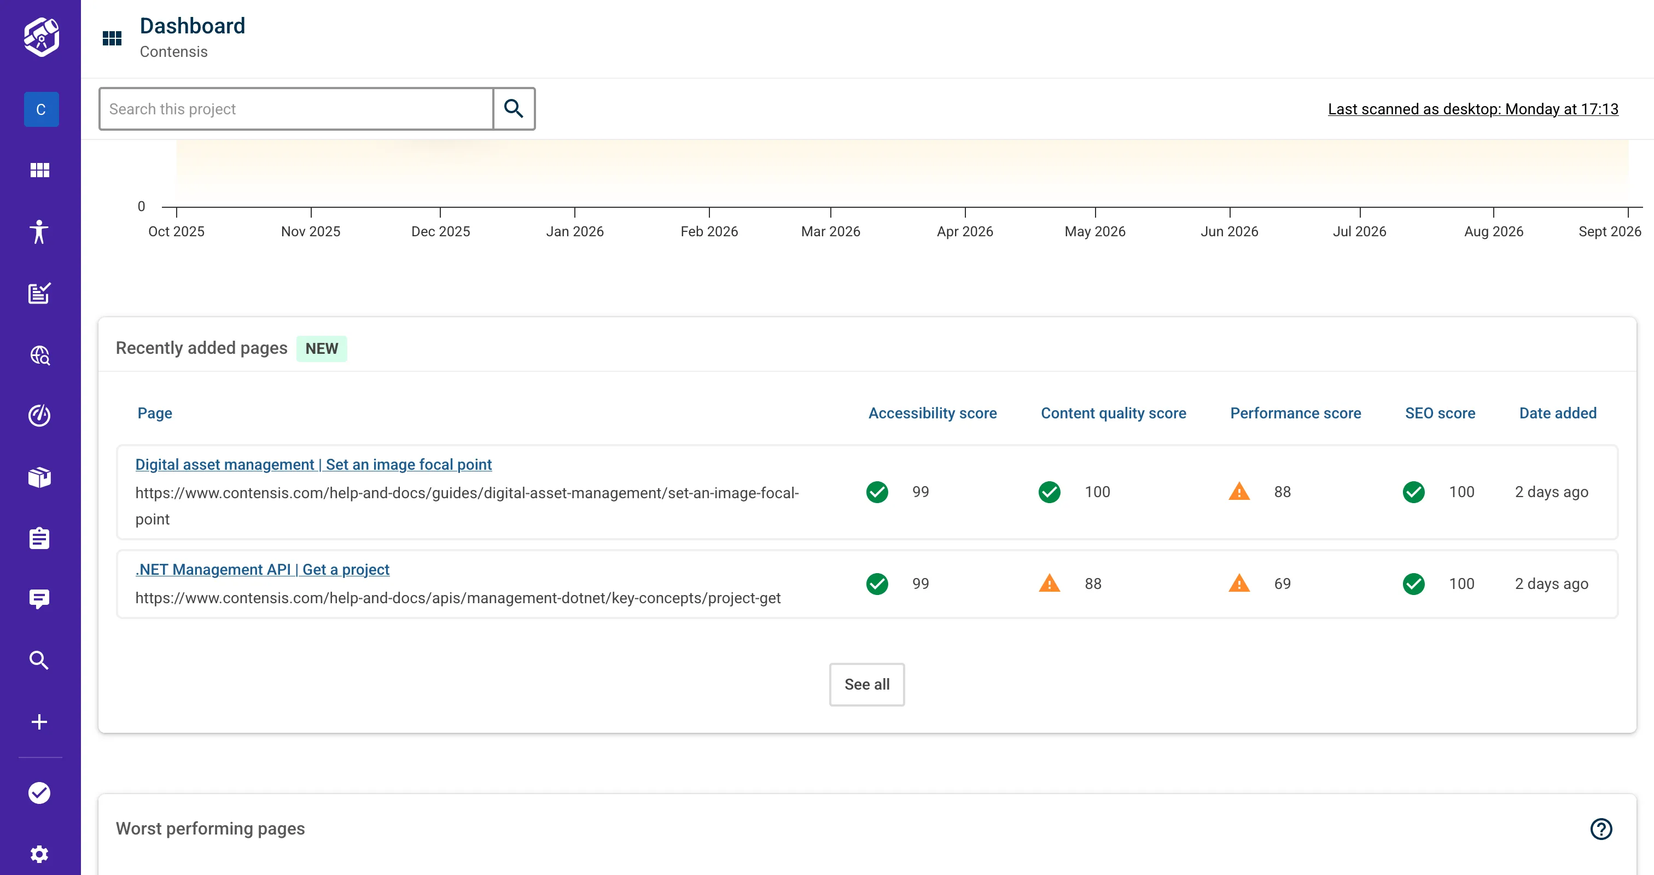The width and height of the screenshot is (1654, 875).
Task: Open the Accessibility section in sidebar
Action: (x=40, y=232)
